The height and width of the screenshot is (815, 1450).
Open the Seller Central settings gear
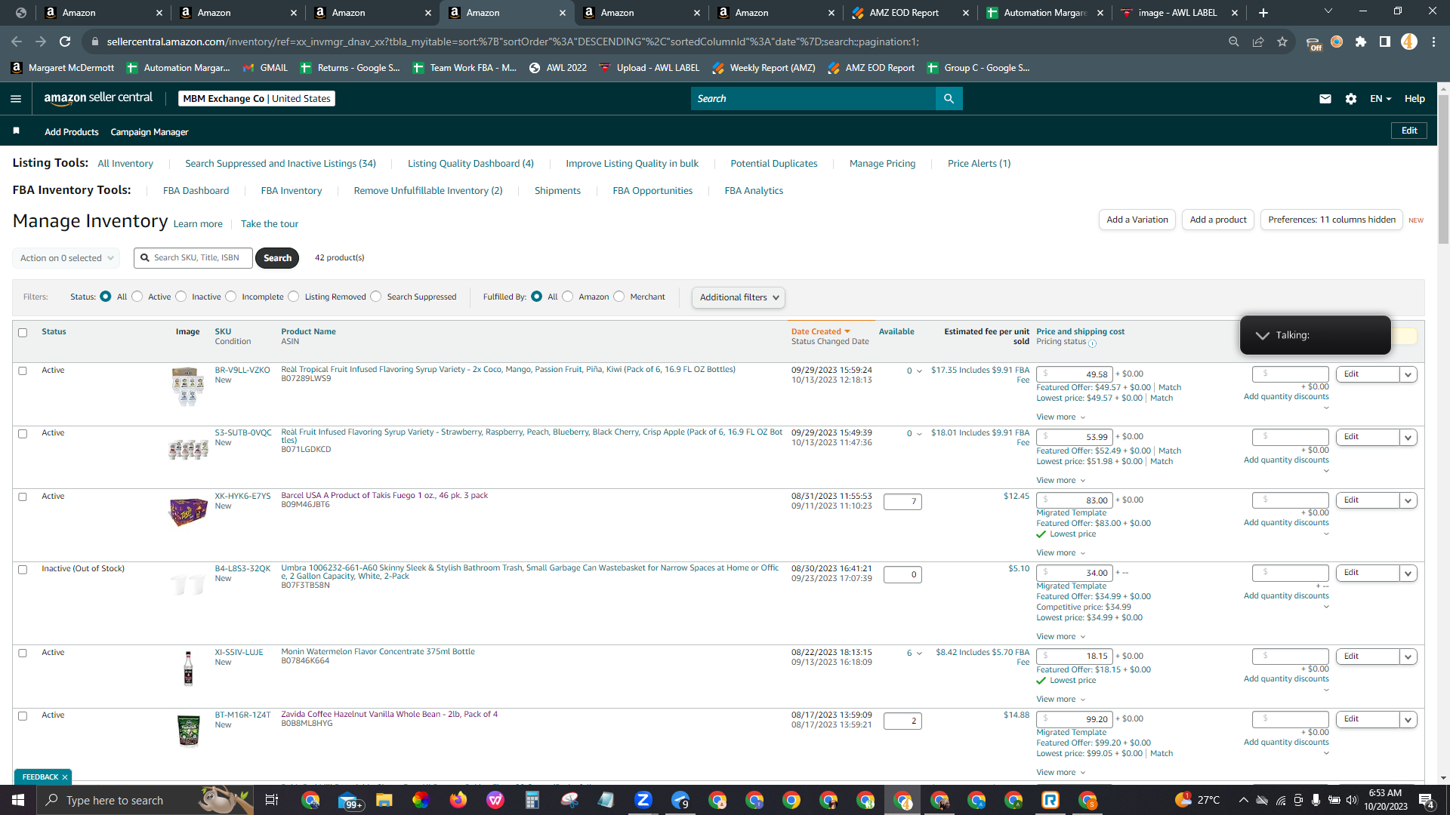1351,99
